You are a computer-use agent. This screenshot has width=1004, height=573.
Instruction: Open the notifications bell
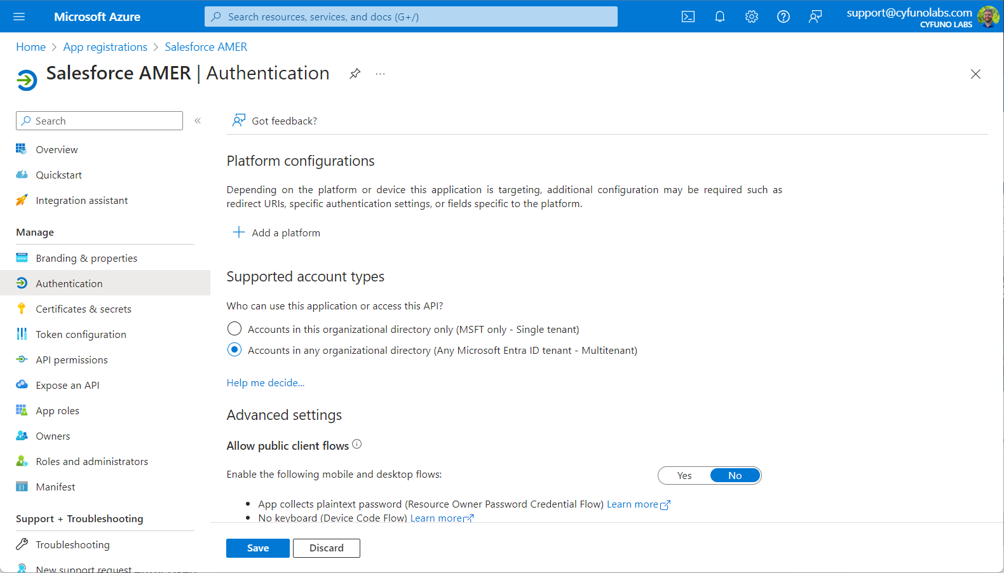pyautogui.click(x=720, y=17)
